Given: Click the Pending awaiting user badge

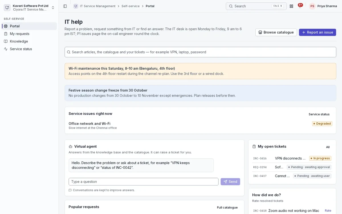Looking at the screenshot, I should click(x=312, y=176).
